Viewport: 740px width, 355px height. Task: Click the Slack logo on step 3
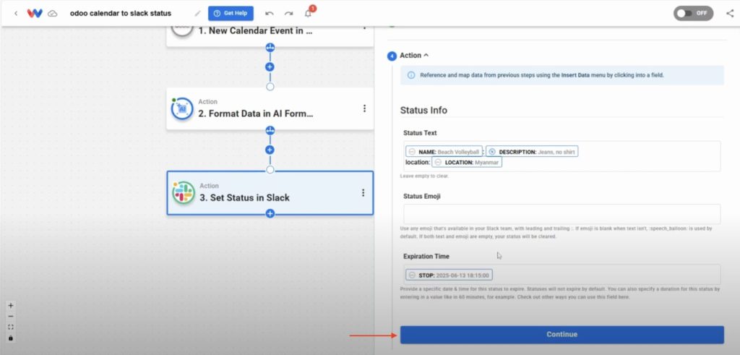tap(183, 192)
